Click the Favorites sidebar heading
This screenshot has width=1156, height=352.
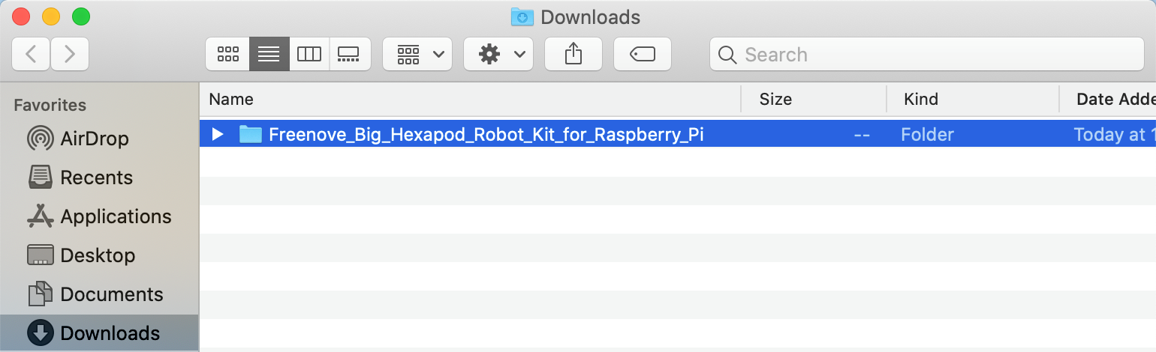(x=50, y=106)
